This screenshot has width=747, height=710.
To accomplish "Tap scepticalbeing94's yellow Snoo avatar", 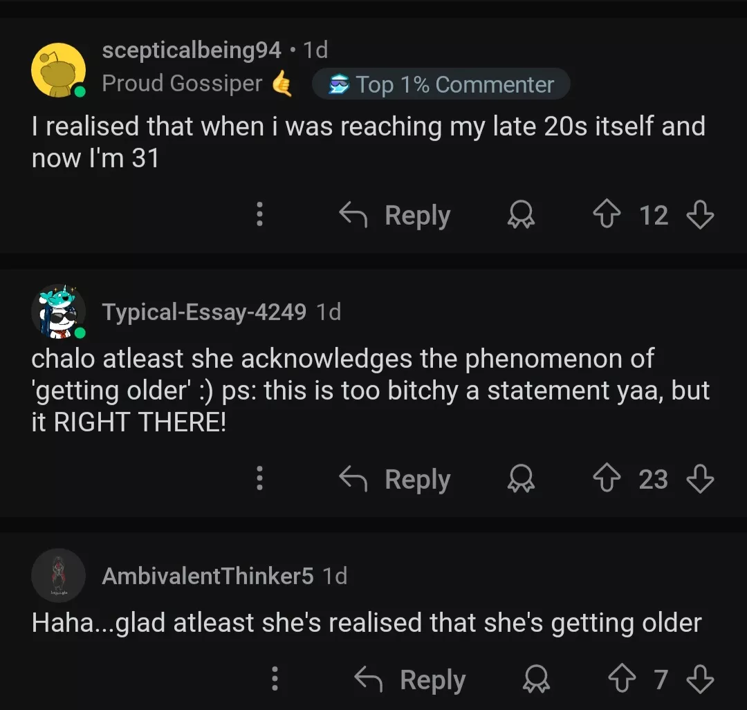I will (x=59, y=70).
